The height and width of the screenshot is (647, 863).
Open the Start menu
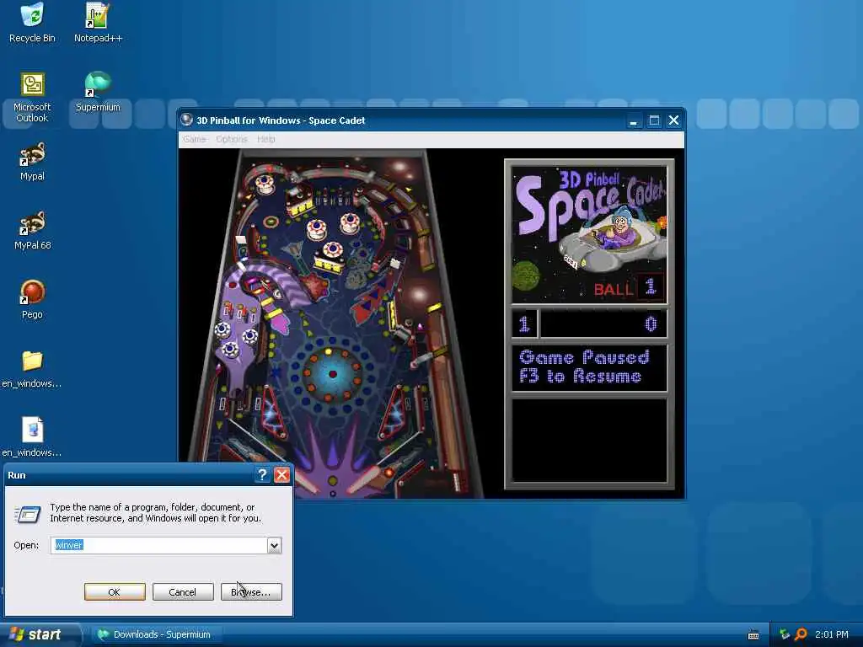pos(40,634)
